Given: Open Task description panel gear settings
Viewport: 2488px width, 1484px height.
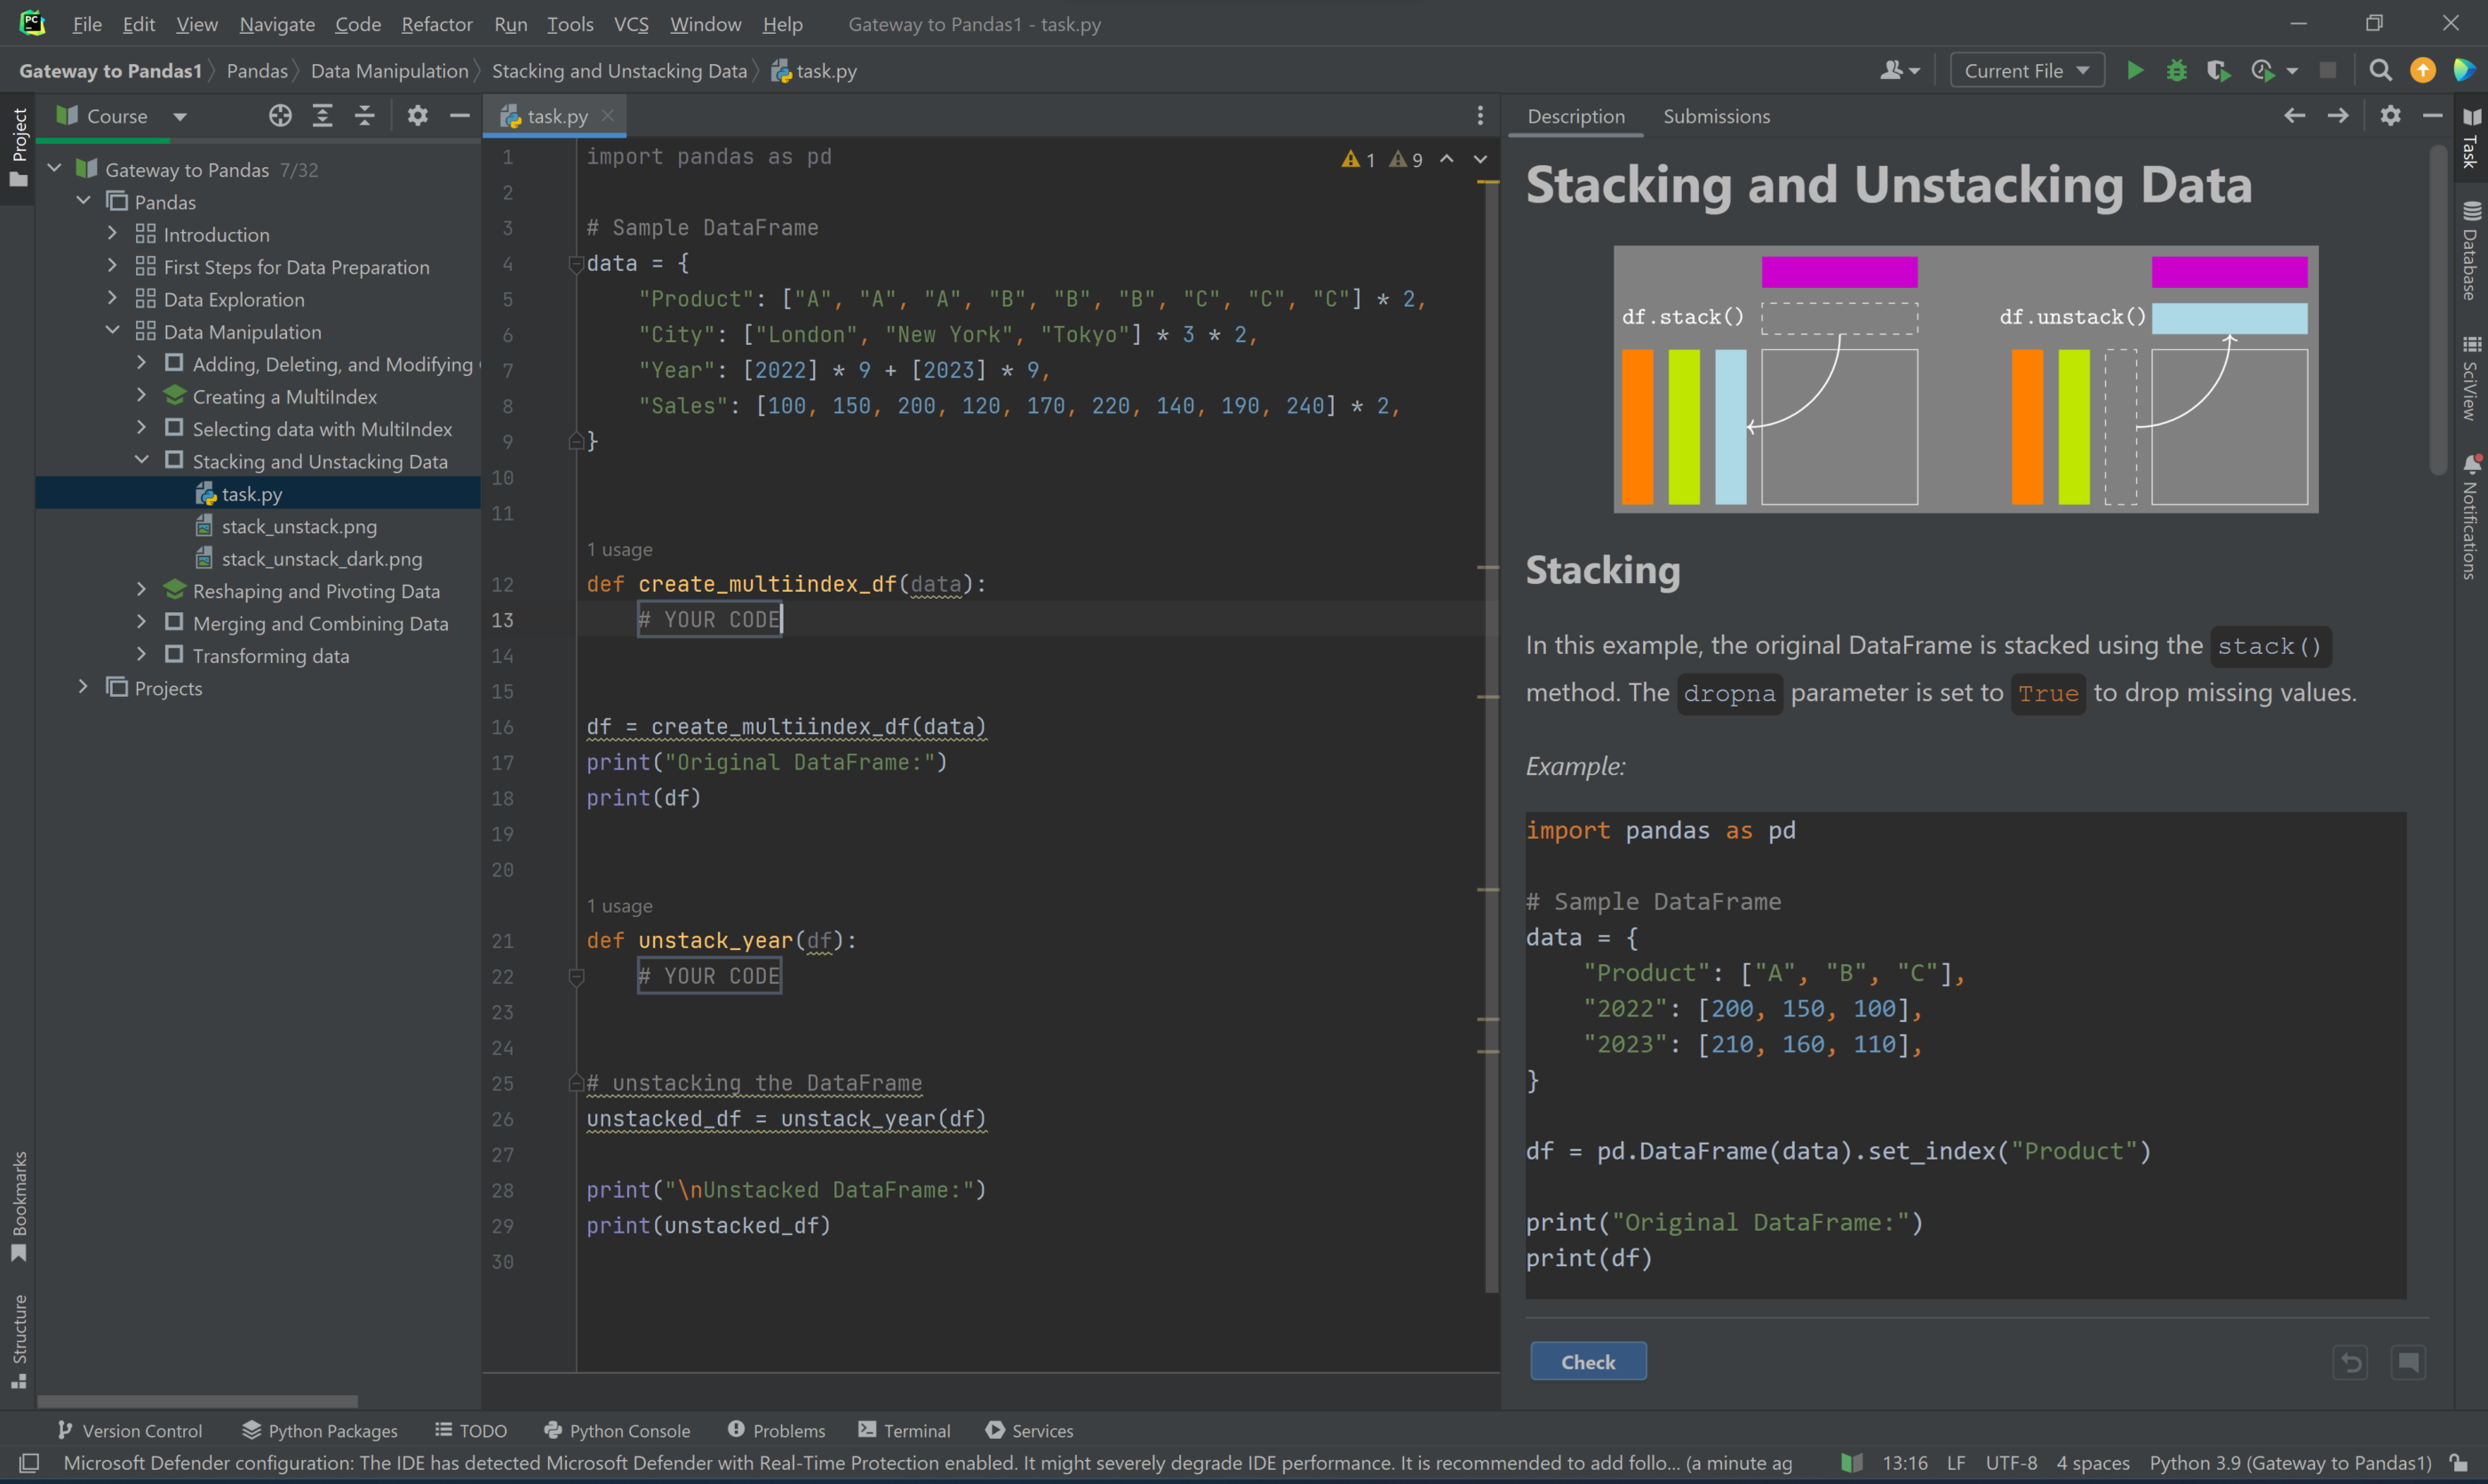Looking at the screenshot, I should (2390, 116).
